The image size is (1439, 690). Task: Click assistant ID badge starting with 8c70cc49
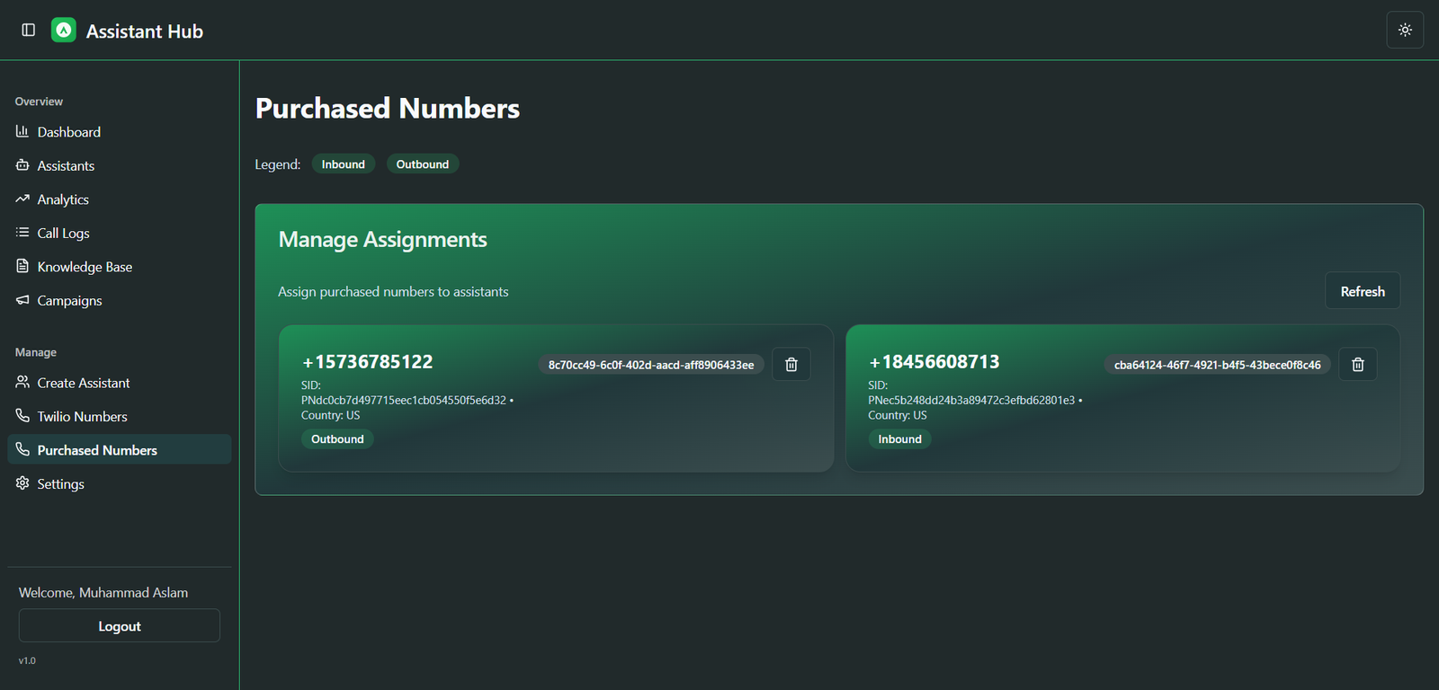651,365
